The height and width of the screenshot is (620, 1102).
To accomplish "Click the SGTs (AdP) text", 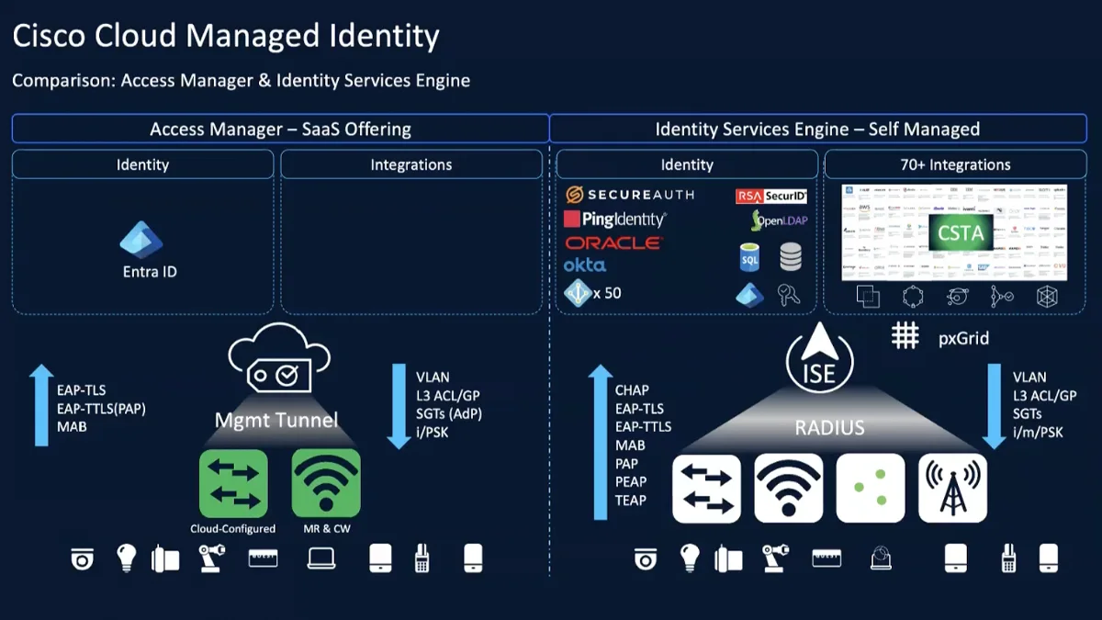I will pyautogui.click(x=449, y=413).
